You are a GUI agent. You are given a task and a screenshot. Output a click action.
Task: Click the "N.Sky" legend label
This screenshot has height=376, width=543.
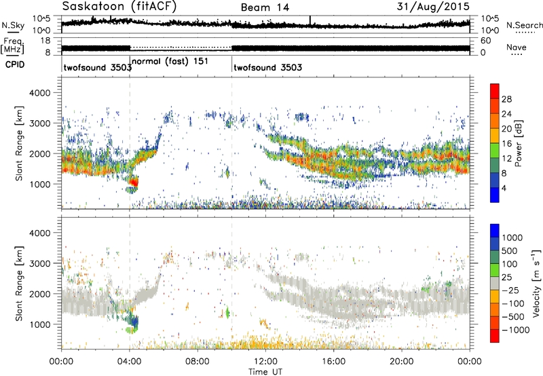pos(13,26)
